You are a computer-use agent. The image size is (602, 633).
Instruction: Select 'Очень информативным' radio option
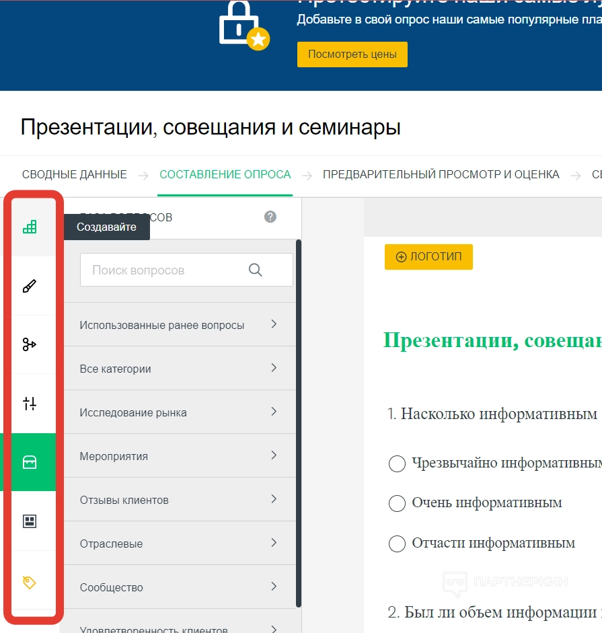pos(397,503)
